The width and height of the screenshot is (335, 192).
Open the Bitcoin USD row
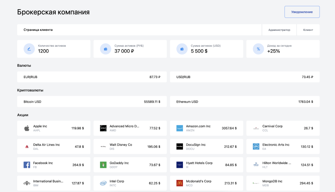(x=92, y=101)
